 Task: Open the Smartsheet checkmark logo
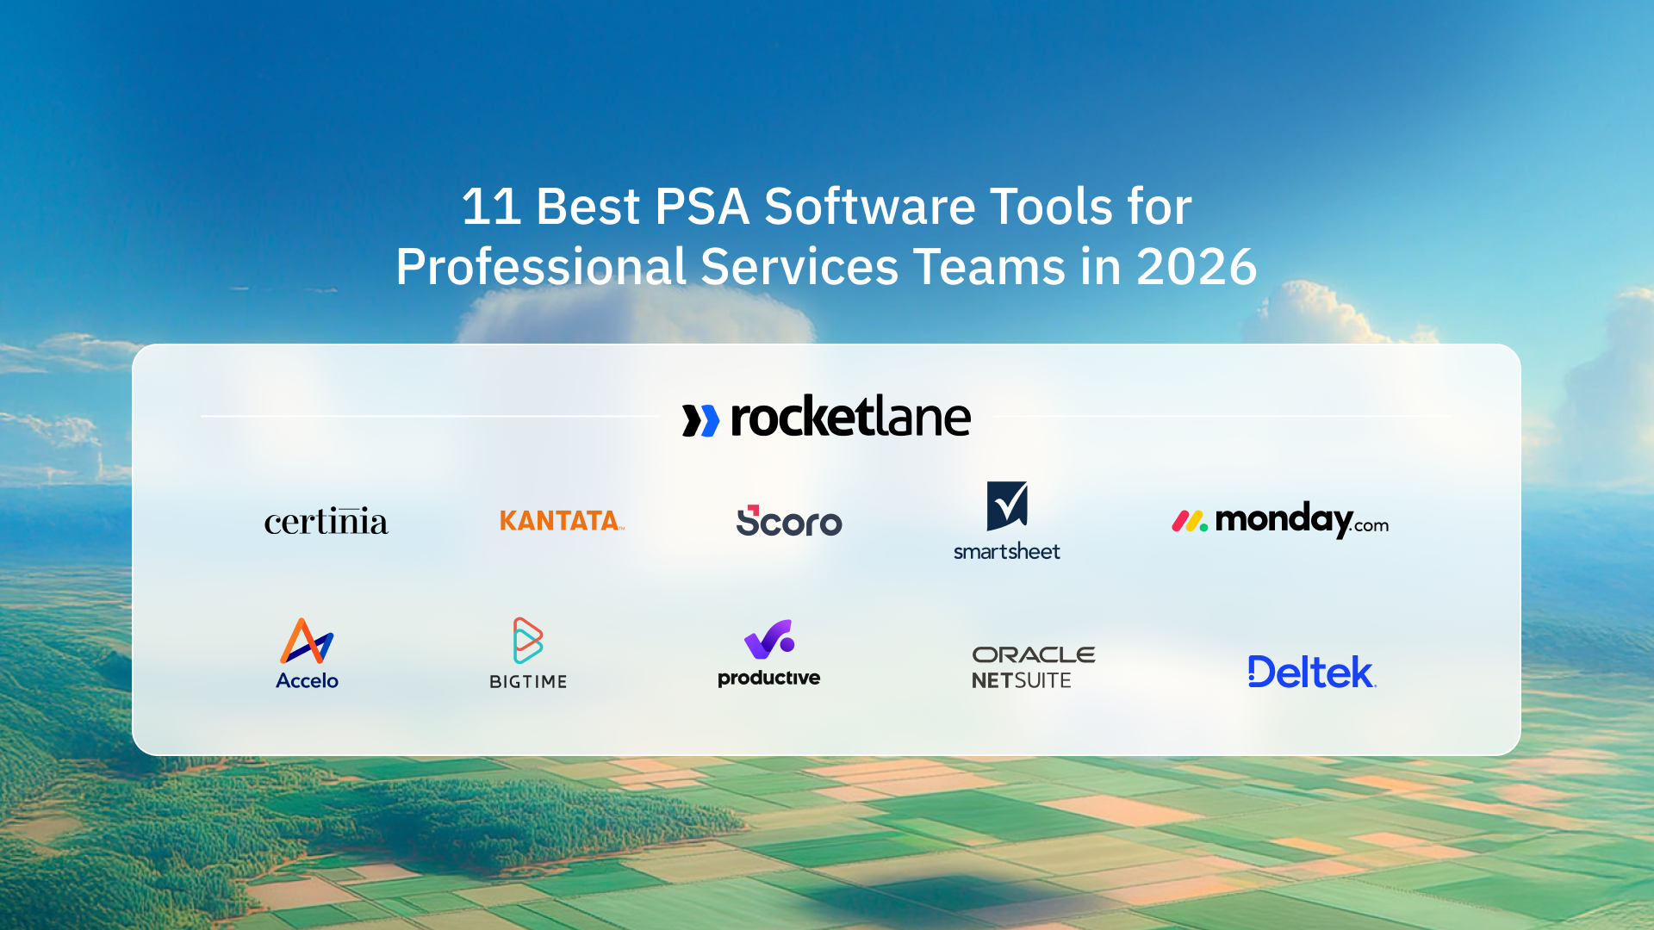(x=1007, y=521)
